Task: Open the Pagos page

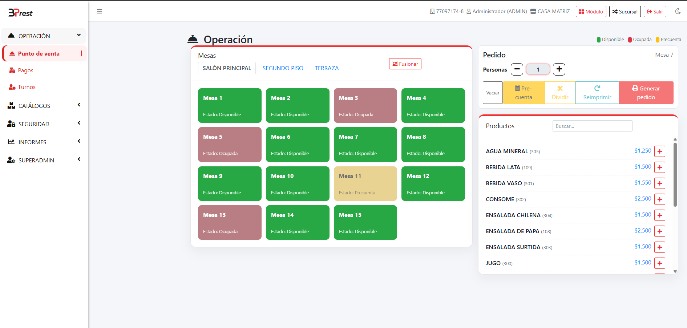Action: click(x=25, y=70)
